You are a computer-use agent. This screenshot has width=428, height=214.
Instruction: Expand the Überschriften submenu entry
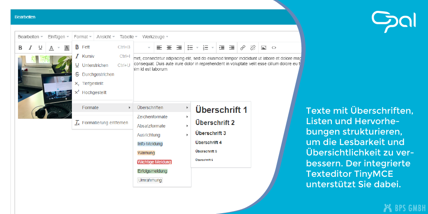(162, 107)
